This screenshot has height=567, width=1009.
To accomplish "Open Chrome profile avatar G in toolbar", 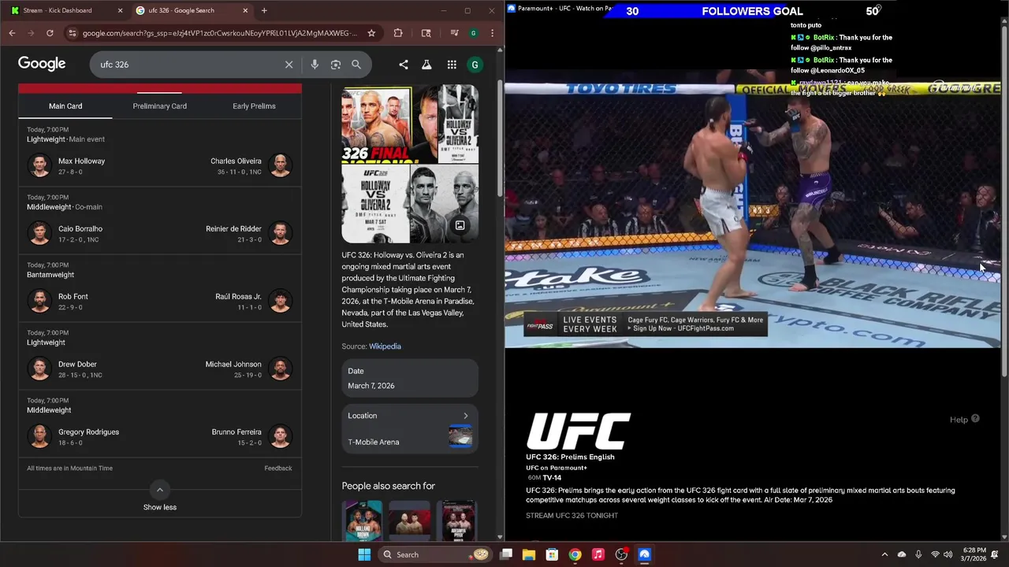I will pos(473,33).
